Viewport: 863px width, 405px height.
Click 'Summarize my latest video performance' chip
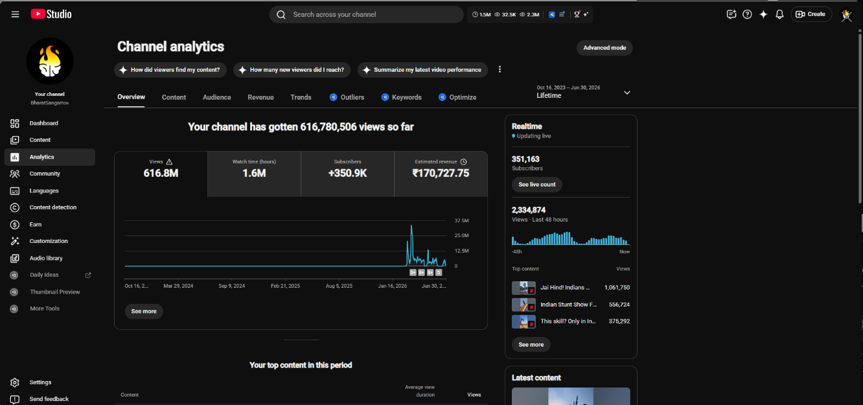click(x=422, y=69)
